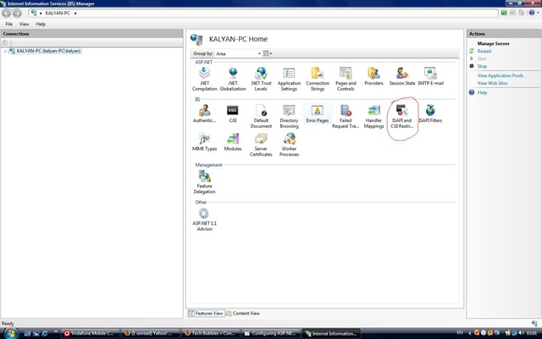Open the Help menu
542x339 pixels.
click(41, 25)
